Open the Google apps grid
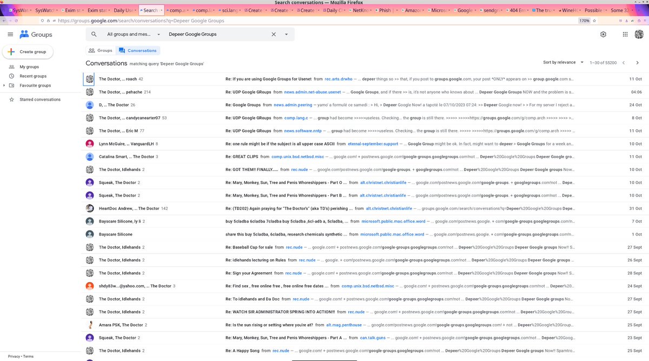This screenshot has width=649, height=361. (625, 34)
